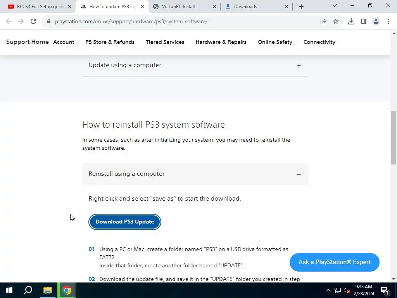397x298 pixels.
Task: Open Hardware & Repairs menu
Action: 221,42
